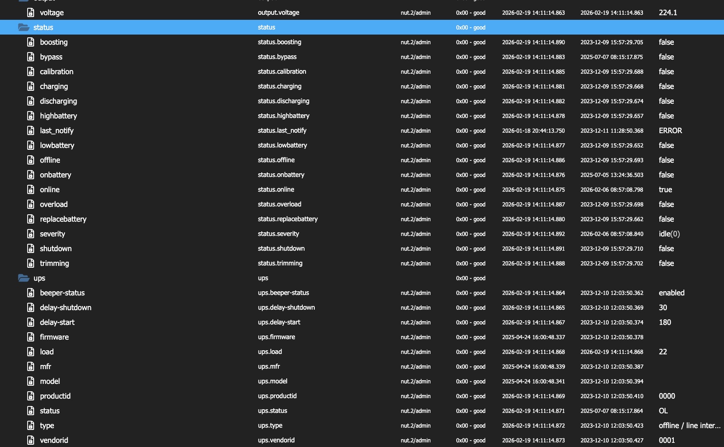Click the status.shutdown ID text
724x447 pixels.
coord(281,248)
